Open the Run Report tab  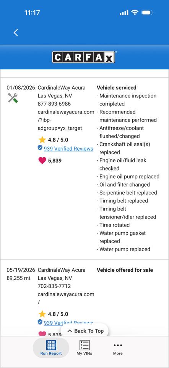(51, 348)
